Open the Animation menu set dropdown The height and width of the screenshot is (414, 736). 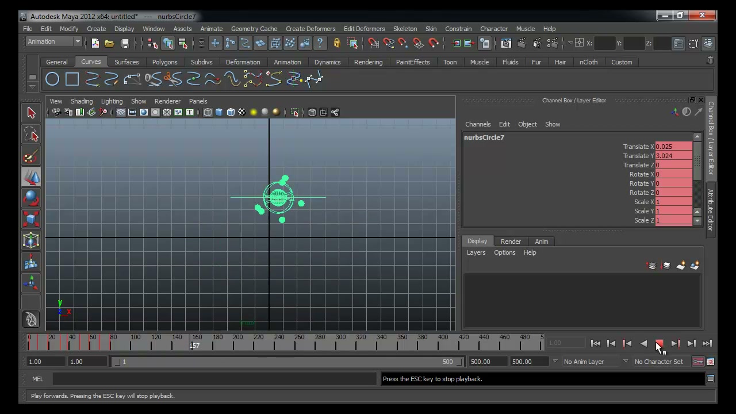(x=54, y=41)
